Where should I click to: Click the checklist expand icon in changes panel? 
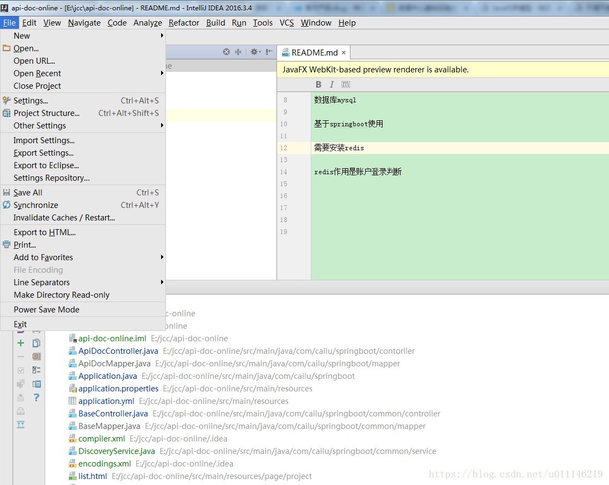[x=36, y=370]
